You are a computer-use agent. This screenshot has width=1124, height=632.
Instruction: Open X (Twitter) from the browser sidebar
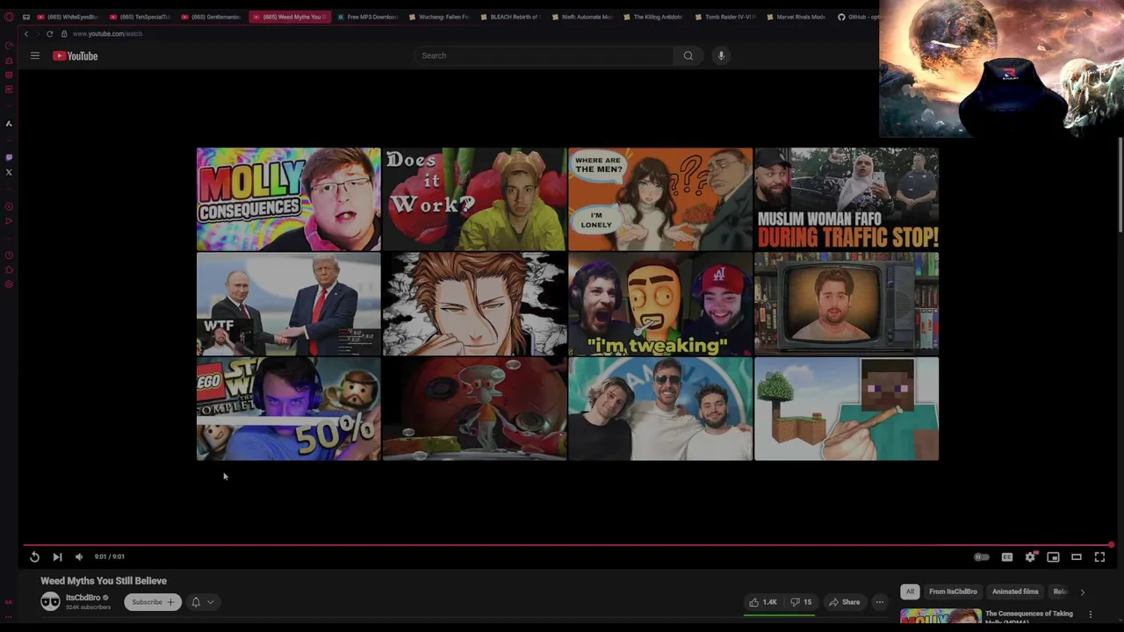click(x=9, y=172)
